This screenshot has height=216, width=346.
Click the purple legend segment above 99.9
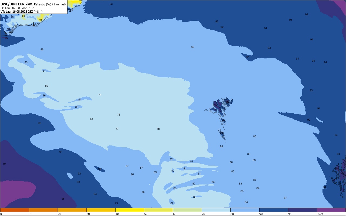(x=331, y=210)
